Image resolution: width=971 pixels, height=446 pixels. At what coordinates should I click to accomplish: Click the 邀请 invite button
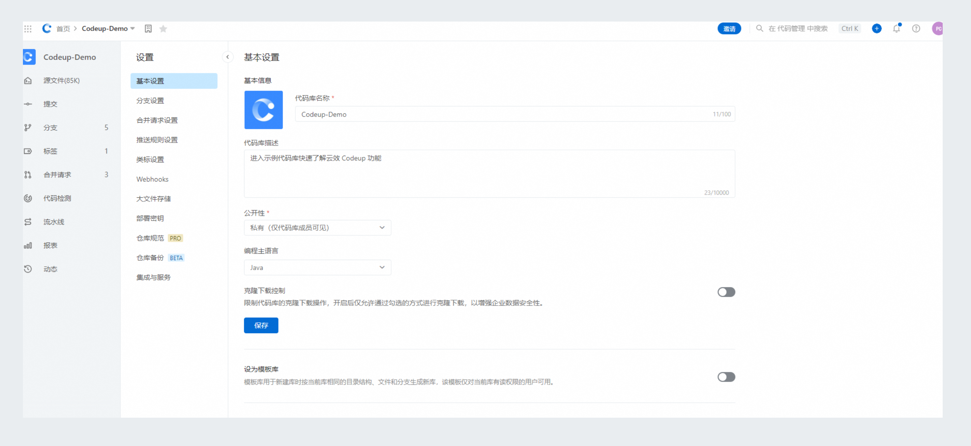click(x=729, y=29)
